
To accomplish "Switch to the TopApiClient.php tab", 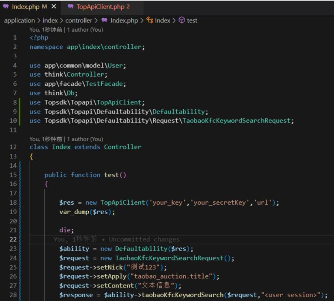I will 100,7.
